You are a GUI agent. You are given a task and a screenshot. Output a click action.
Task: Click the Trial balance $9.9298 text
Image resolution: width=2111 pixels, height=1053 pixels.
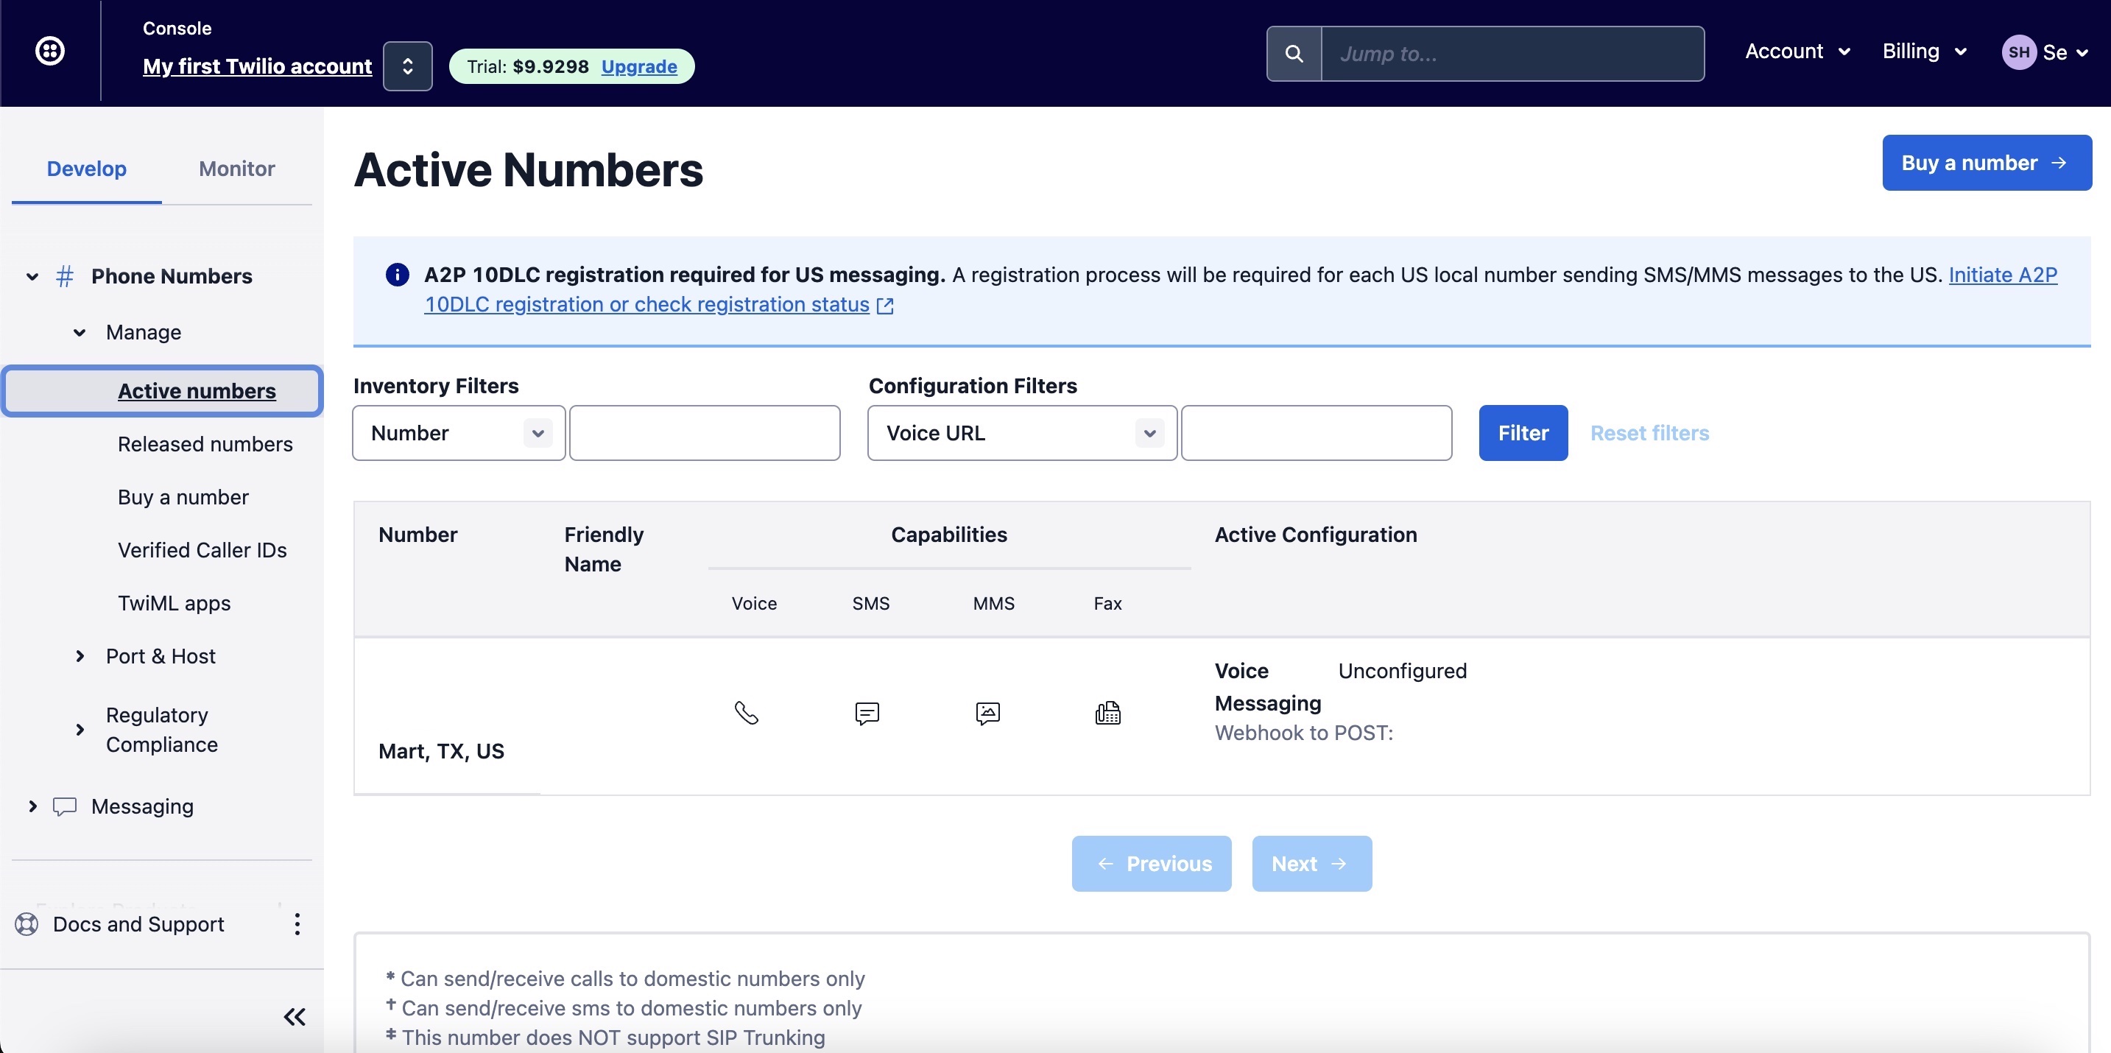tap(528, 66)
